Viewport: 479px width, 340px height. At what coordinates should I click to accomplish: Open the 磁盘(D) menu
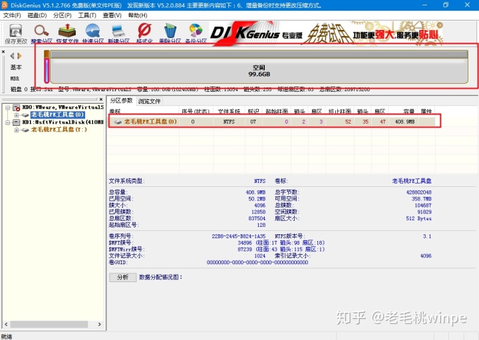coord(37,15)
